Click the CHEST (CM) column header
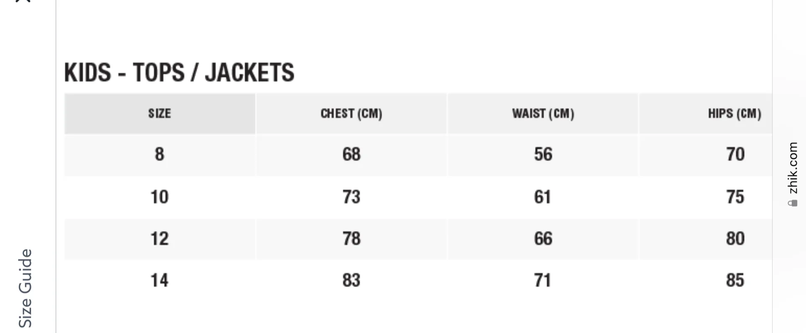The image size is (806, 333). tap(351, 114)
